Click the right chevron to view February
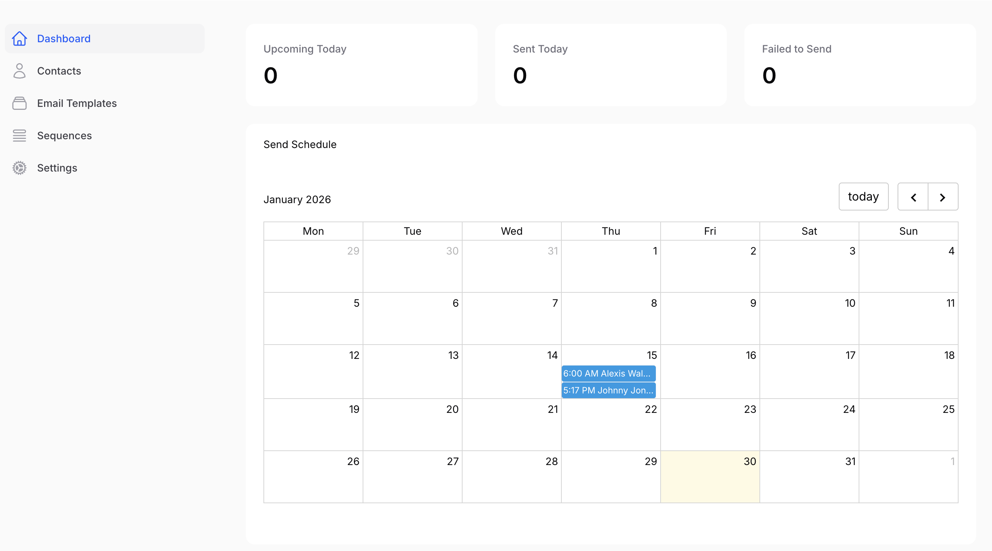 [x=943, y=197]
